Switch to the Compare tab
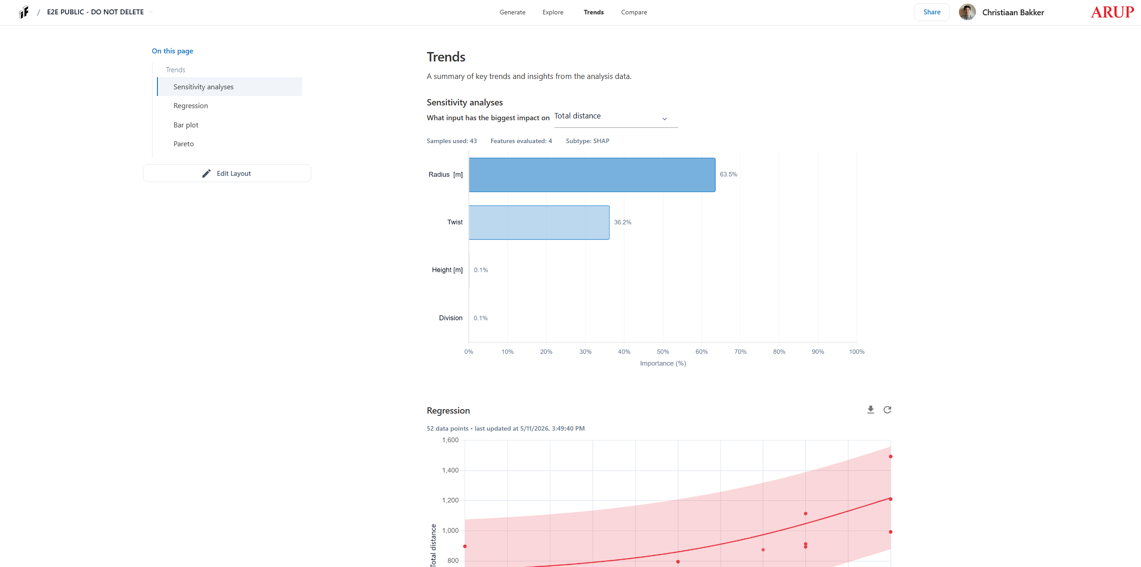 click(634, 12)
